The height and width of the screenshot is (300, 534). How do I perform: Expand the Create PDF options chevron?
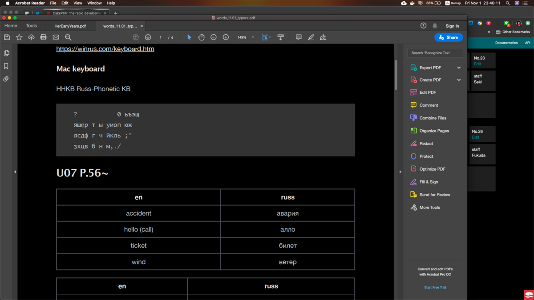tap(459, 80)
